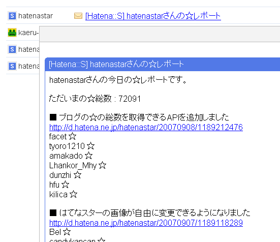Click the Bel ☆ entry
Screen dimensions: 280x242
click(60, 232)
